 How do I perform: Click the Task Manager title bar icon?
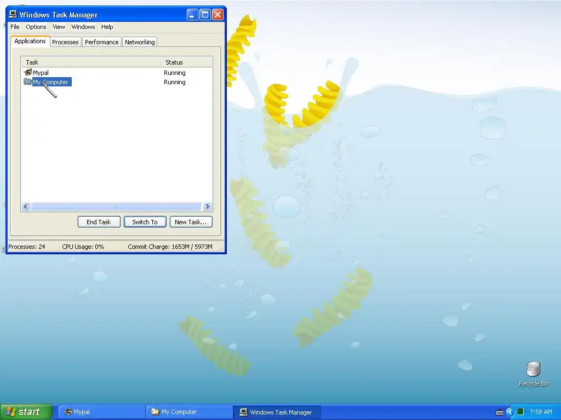click(13, 14)
